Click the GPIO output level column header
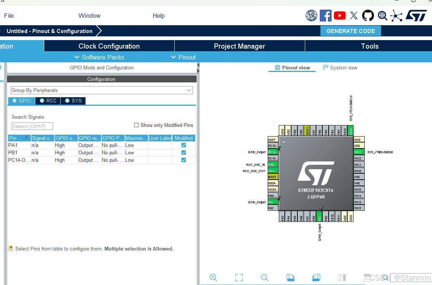 click(x=66, y=138)
